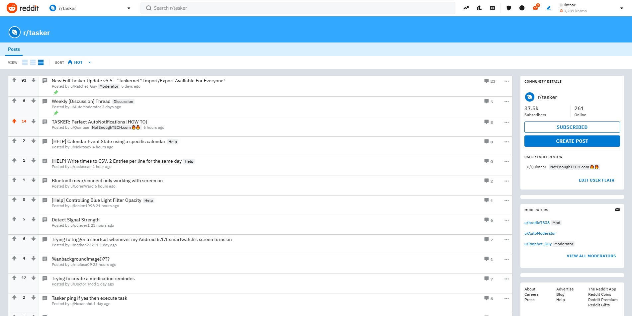Open the overflow menu on the Tasker Update post
This screenshot has height=316, width=632.
click(506, 81)
